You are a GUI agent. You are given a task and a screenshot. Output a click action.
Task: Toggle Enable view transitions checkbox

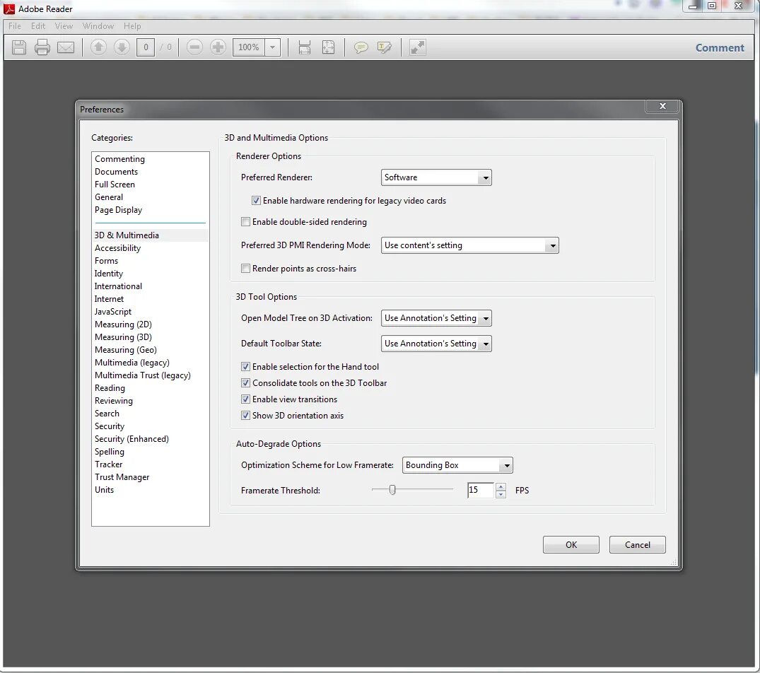point(246,399)
